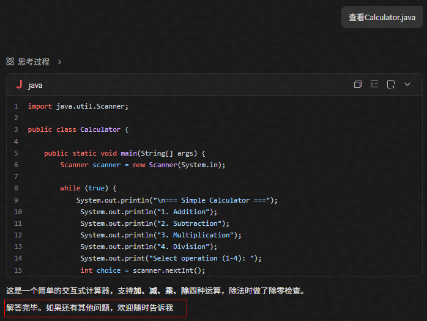
Task: Click the 思考过程 label
Action: pos(34,62)
